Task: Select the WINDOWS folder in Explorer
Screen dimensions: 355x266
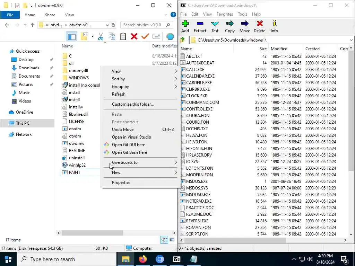Action: coord(79,78)
